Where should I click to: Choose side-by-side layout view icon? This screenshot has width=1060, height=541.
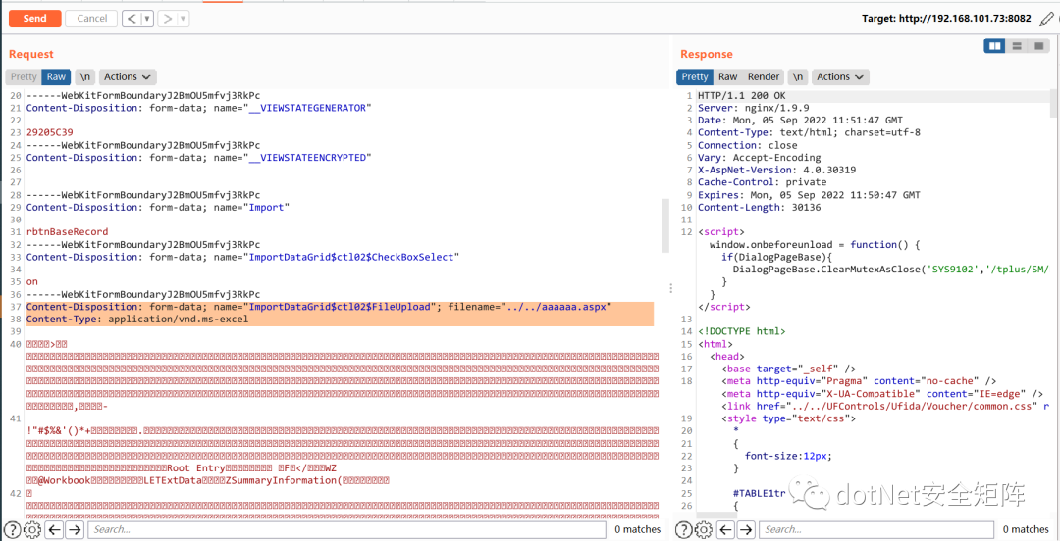coord(993,46)
